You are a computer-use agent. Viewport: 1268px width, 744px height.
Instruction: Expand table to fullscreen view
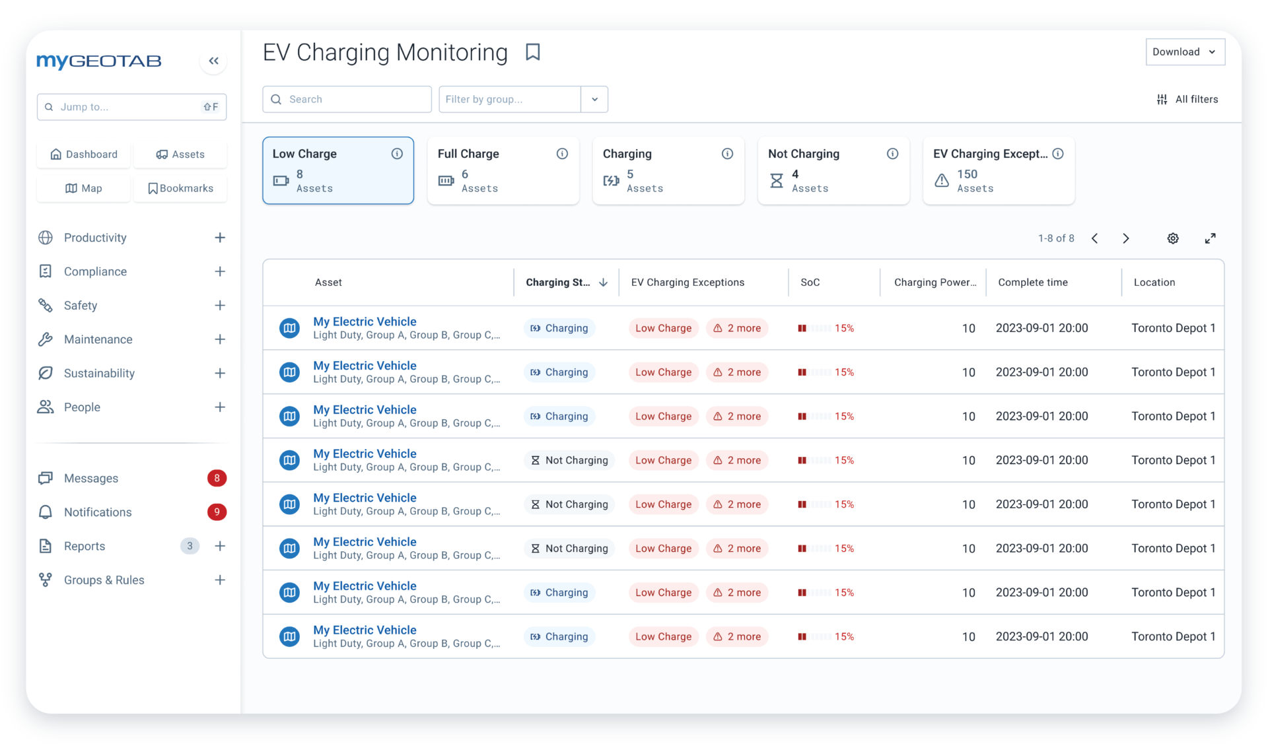[1210, 238]
